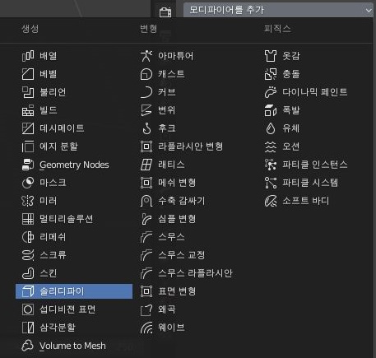Image resolution: width=376 pixels, height=358 pixels.
Task: Select the 충돌 collision icon
Action: point(271,74)
